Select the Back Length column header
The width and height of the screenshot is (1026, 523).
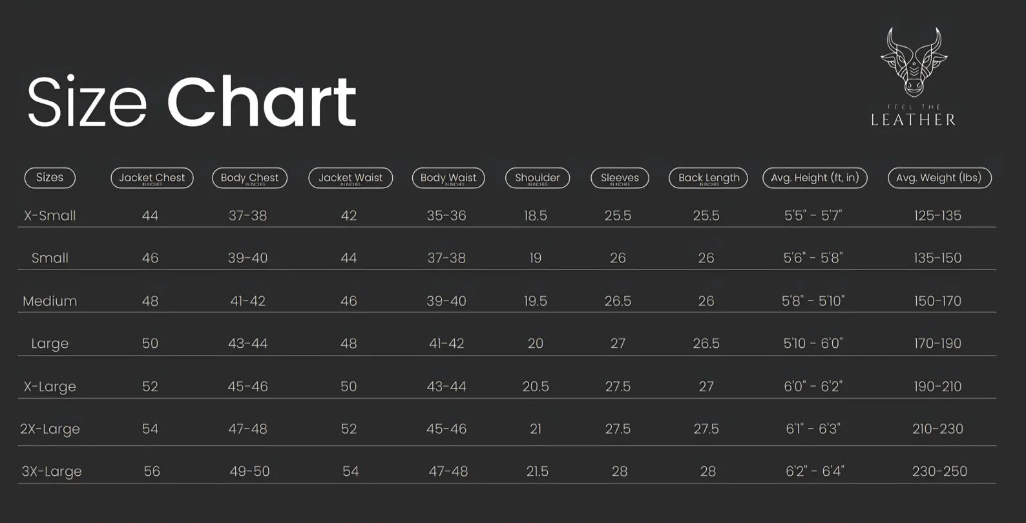[708, 178]
